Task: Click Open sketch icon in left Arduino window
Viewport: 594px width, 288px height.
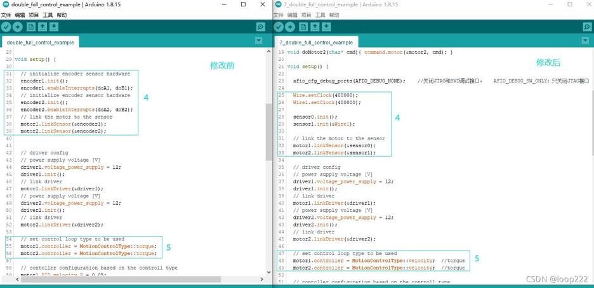Action: 43,27
